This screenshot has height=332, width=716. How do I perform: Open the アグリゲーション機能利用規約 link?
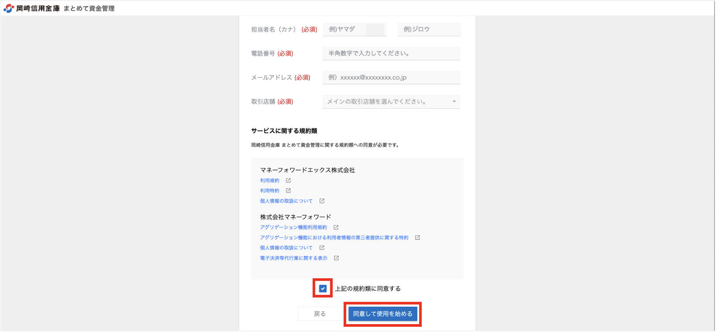(293, 227)
